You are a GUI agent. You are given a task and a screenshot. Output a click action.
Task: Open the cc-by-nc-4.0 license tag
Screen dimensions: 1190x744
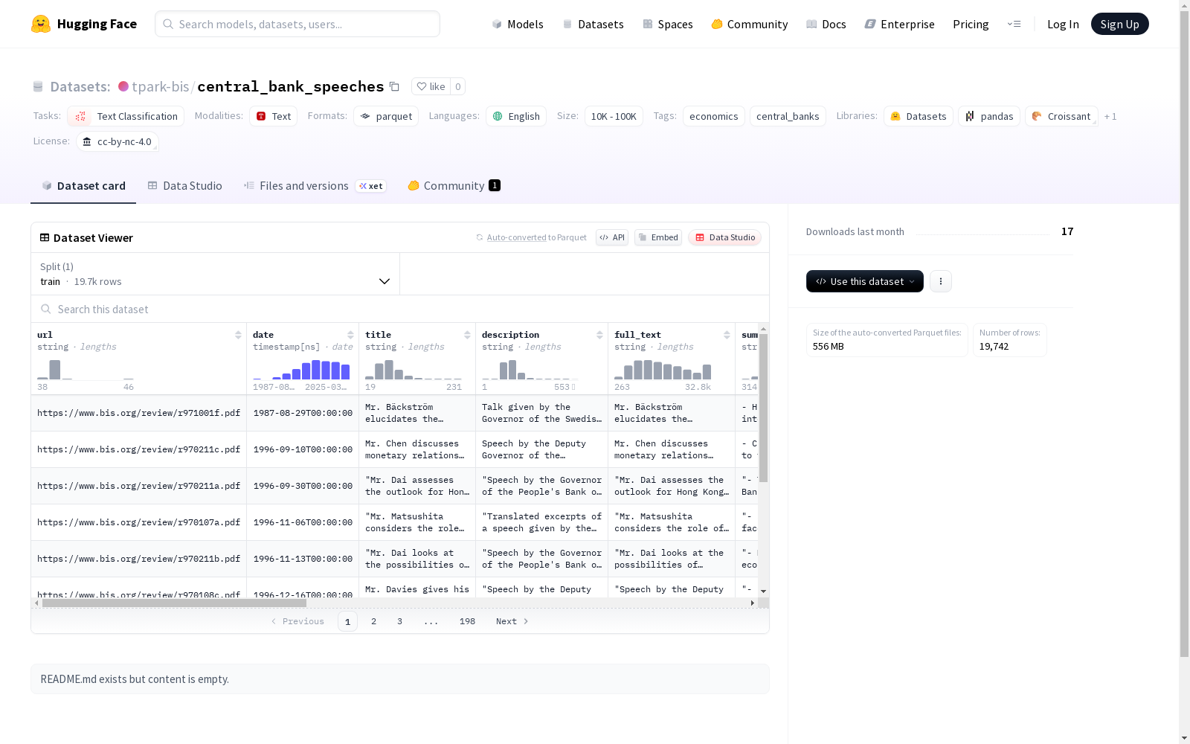click(118, 141)
